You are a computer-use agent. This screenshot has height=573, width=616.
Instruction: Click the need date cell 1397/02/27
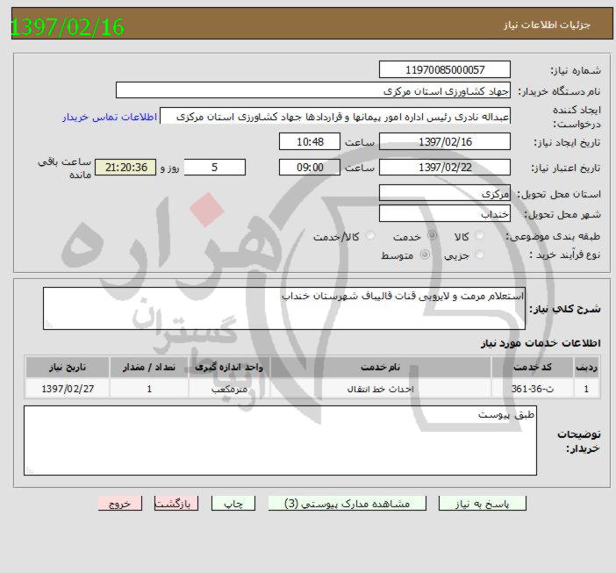(68, 389)
